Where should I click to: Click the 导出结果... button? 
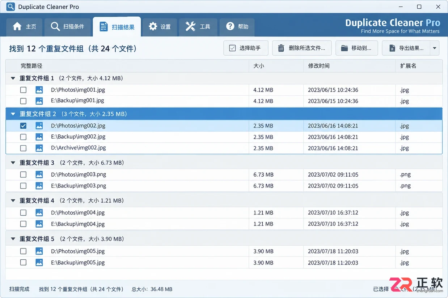tap(406, 48)
